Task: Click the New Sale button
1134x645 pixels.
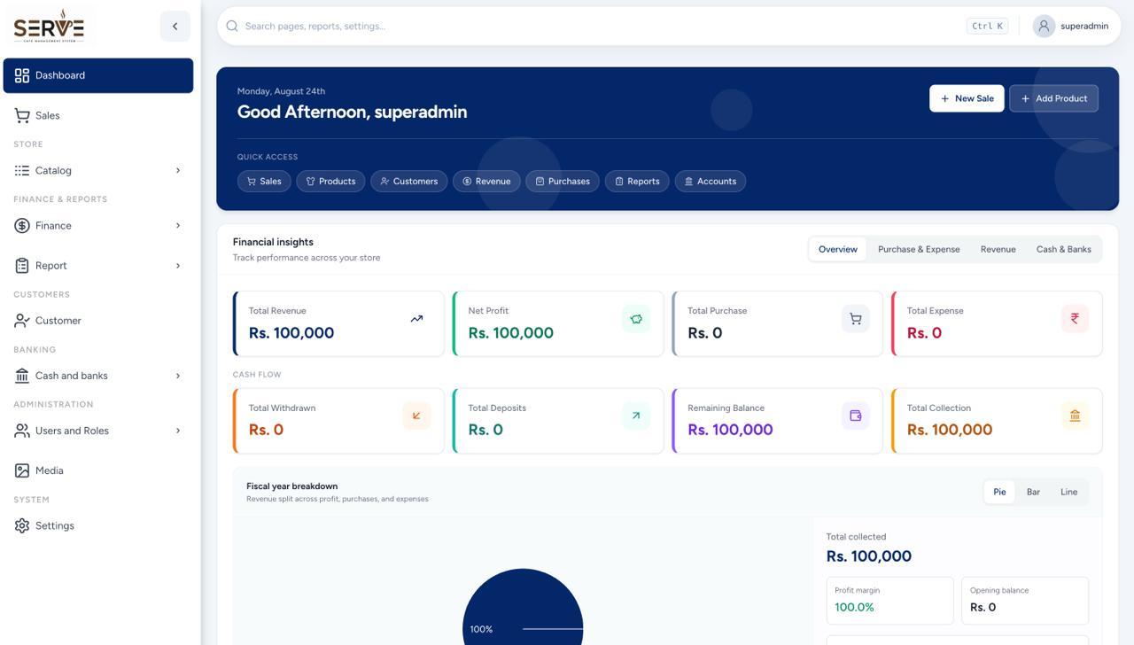Action: tap(967, 98)
